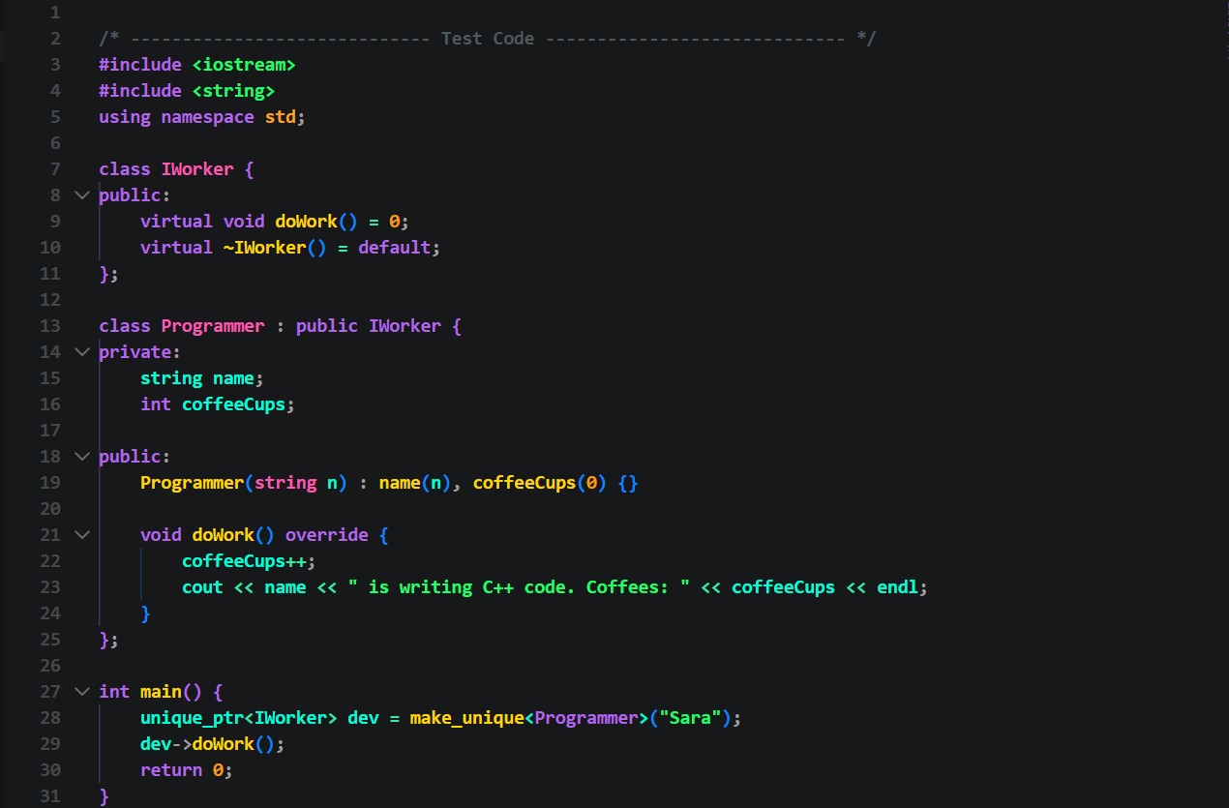Click "coffeeCups" member declaration on line 16
The image size is (1229, 808).
(x=233, y=404)
